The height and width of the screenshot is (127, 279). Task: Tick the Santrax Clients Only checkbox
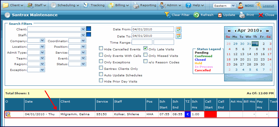coord(101,68)
